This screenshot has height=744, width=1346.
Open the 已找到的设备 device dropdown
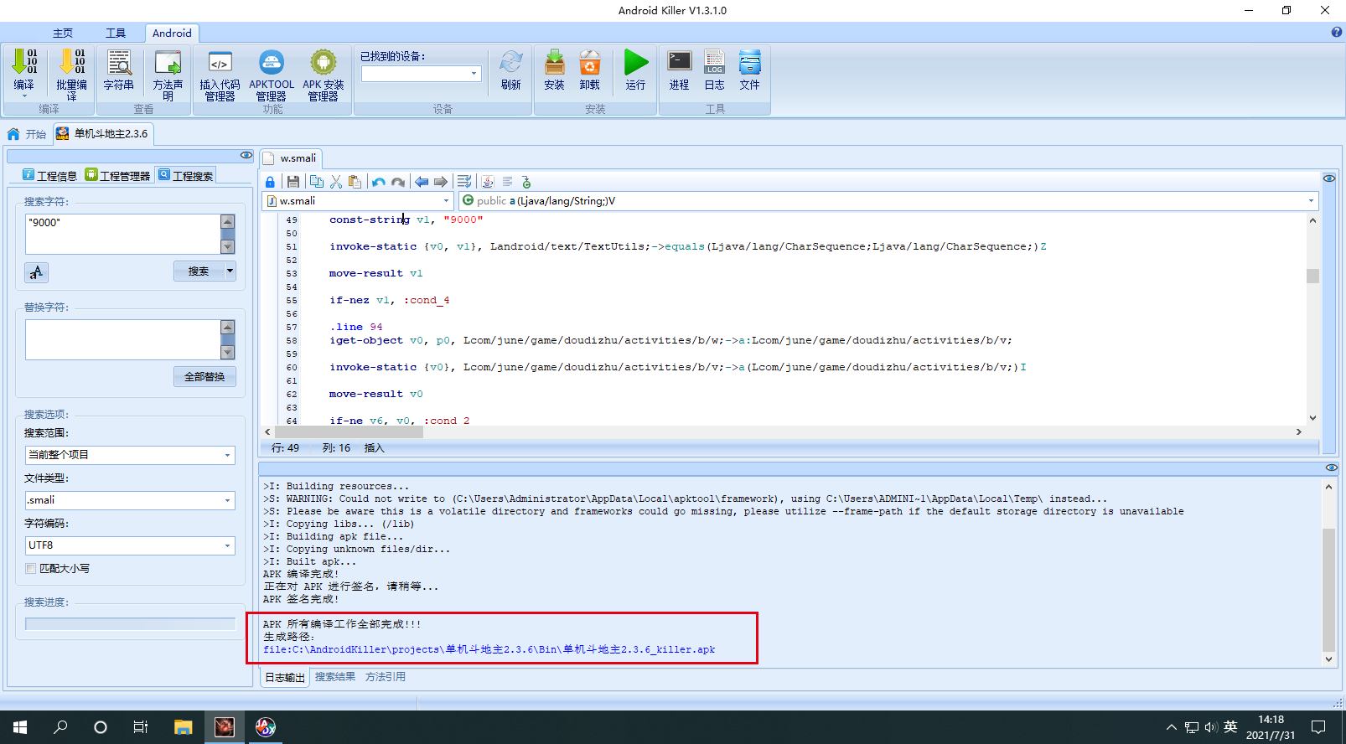click(474, 74)
